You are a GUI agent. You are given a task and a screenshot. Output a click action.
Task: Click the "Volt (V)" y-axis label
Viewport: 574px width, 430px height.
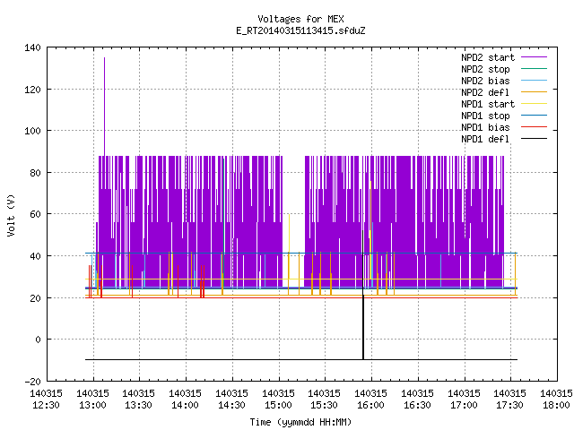pos(12,215)
